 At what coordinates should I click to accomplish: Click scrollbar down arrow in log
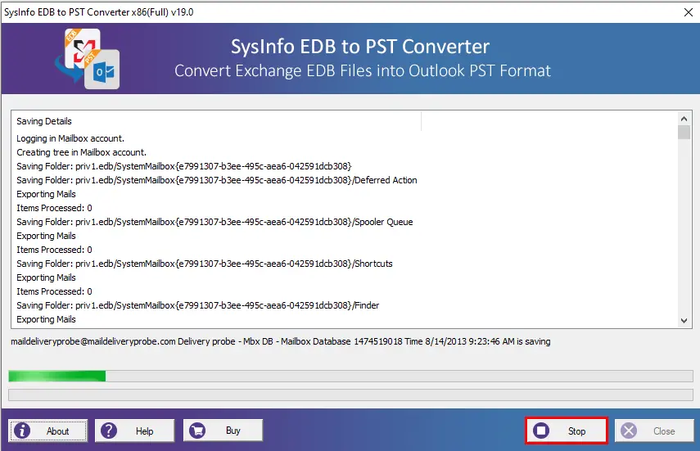coord(684,320)
